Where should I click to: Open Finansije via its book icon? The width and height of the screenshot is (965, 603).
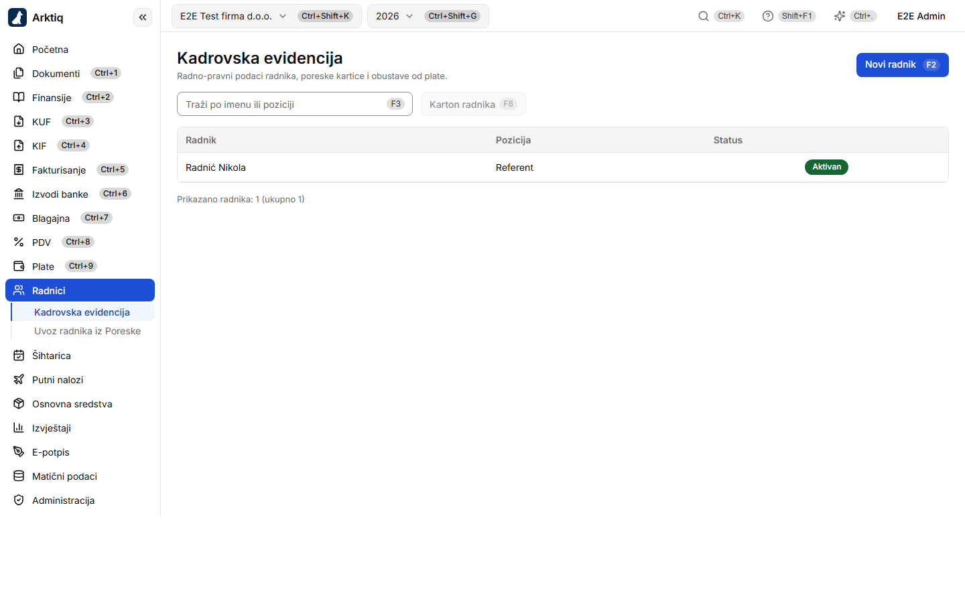[19, 97]
